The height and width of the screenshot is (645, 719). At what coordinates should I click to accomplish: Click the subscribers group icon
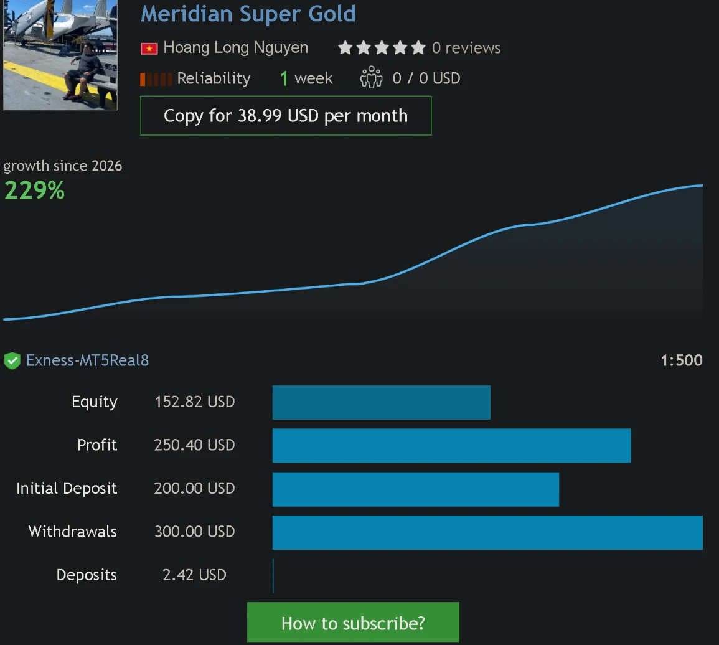click(x=372, y=77)
